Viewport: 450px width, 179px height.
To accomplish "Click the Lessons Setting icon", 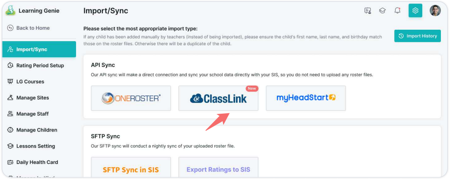I will (x=10, y=146).
